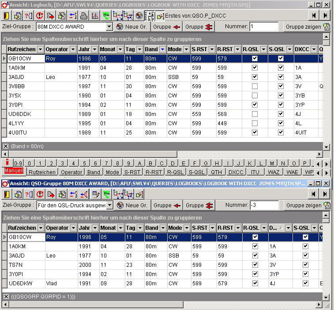Uncheck R-QSL for TS7N in the lower grid

(255, 265)
